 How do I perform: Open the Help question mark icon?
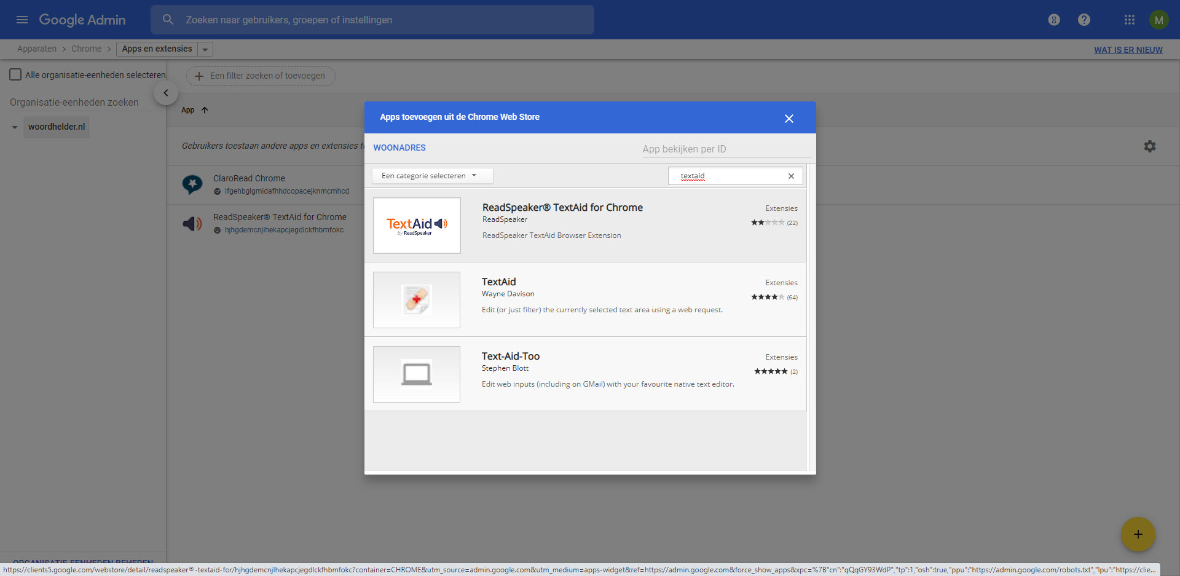tap(1084, 20)
